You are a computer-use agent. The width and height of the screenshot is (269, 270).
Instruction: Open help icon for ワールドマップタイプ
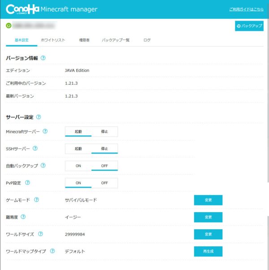[52, 251]
